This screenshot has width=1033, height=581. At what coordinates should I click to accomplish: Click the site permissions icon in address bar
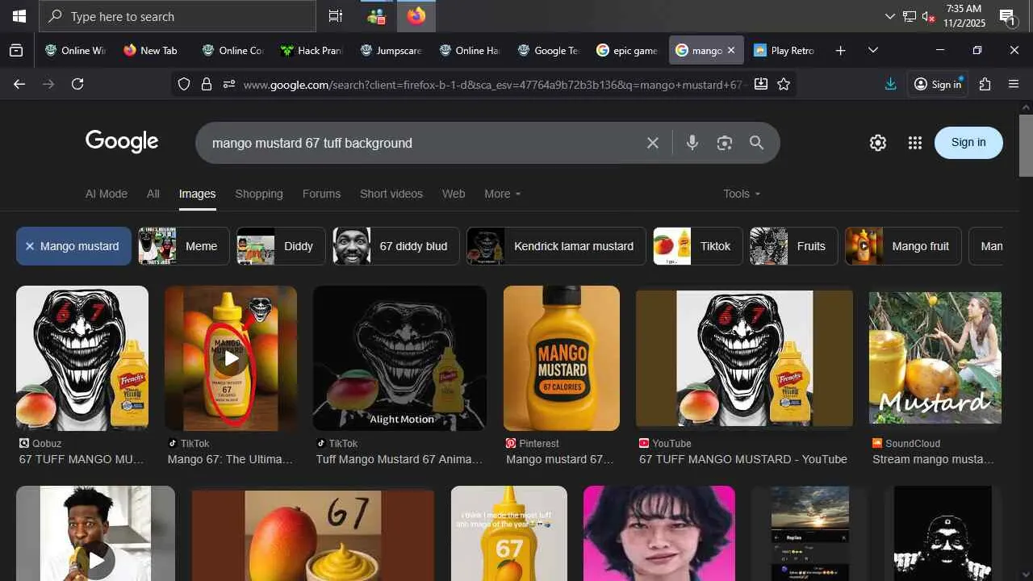click(x=229, y=84)
